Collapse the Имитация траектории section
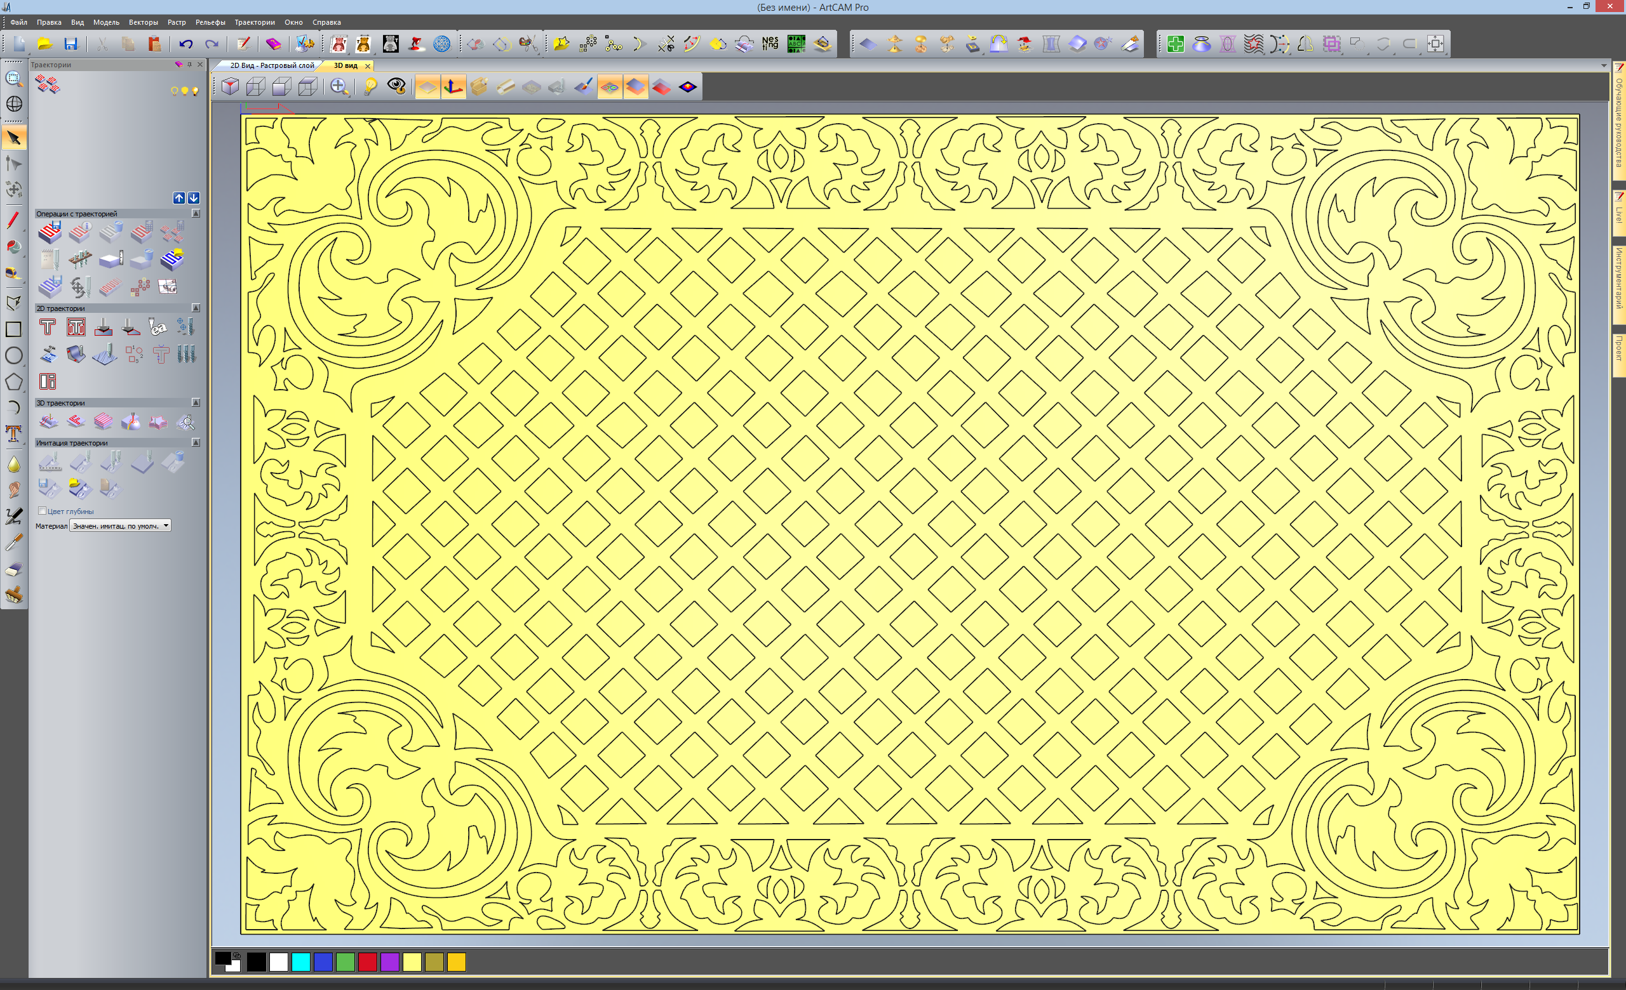The image size is (1626, 990). 196,442
